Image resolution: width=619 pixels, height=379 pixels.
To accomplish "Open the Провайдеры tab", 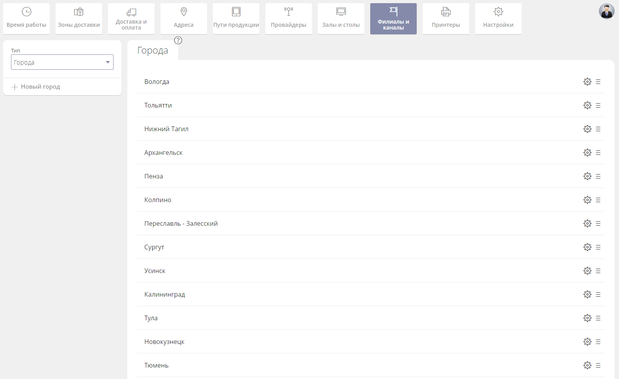I will click(x=288, y=19).
